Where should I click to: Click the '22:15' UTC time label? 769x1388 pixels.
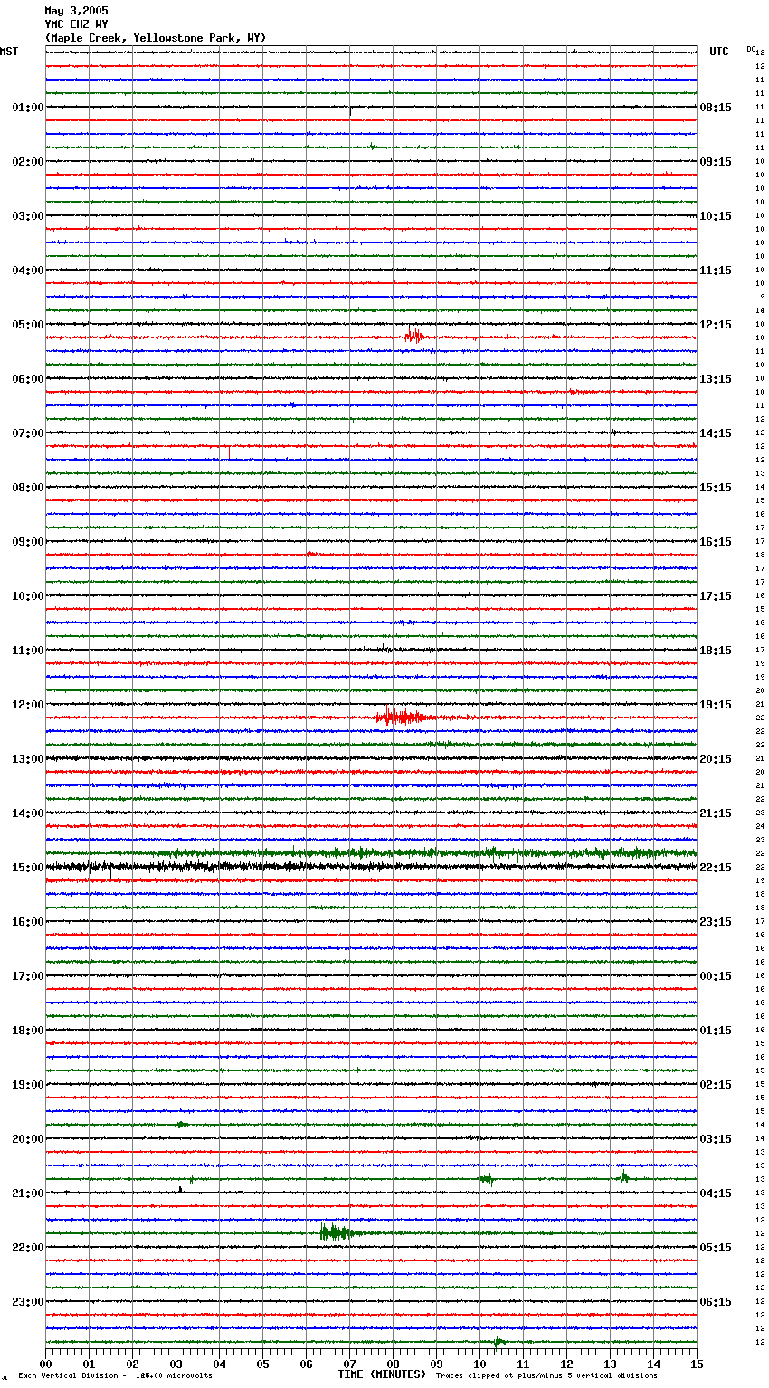[x=716, y=868]
